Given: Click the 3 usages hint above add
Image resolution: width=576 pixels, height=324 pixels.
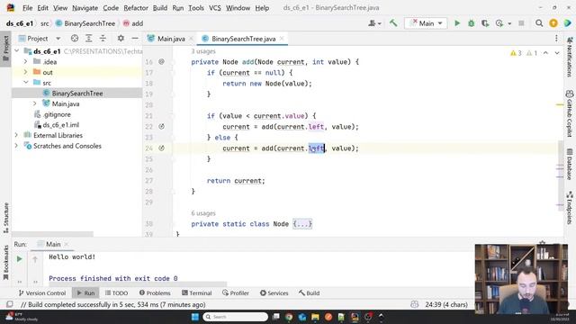Looking at the screenshot, I should point(203,51).
